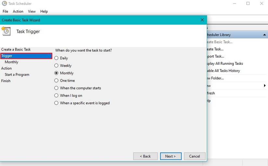Click the Task Trigger wizard clock icon

[6, 31]
